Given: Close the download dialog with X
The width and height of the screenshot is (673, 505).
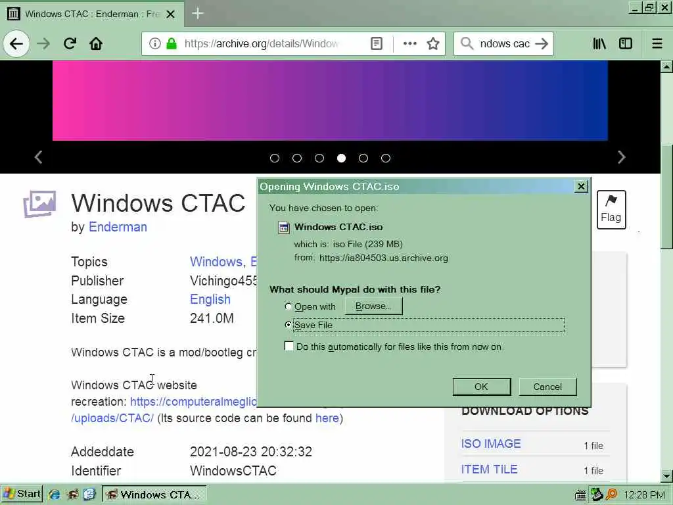Looking at the screenshot, I should point(581,186).
